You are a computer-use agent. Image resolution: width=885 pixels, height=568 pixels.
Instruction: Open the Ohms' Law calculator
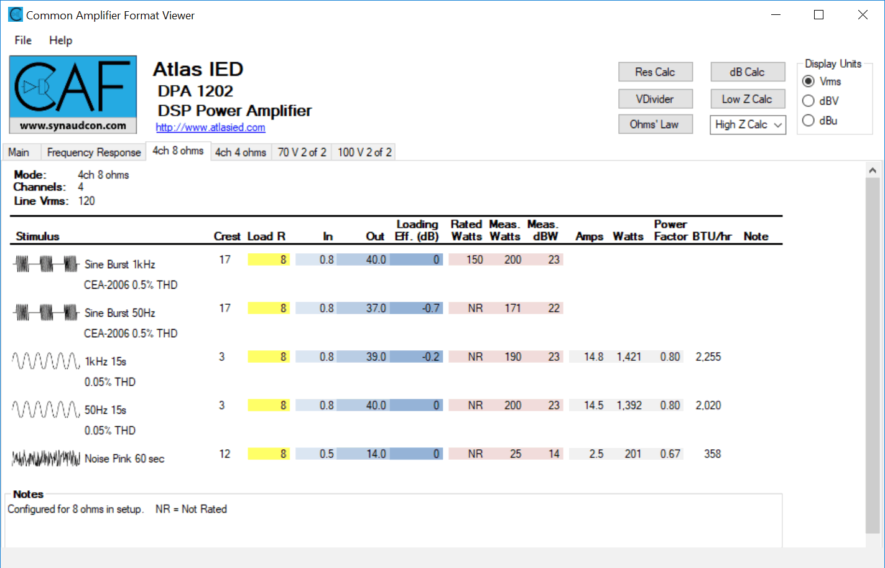pos(655,124)
